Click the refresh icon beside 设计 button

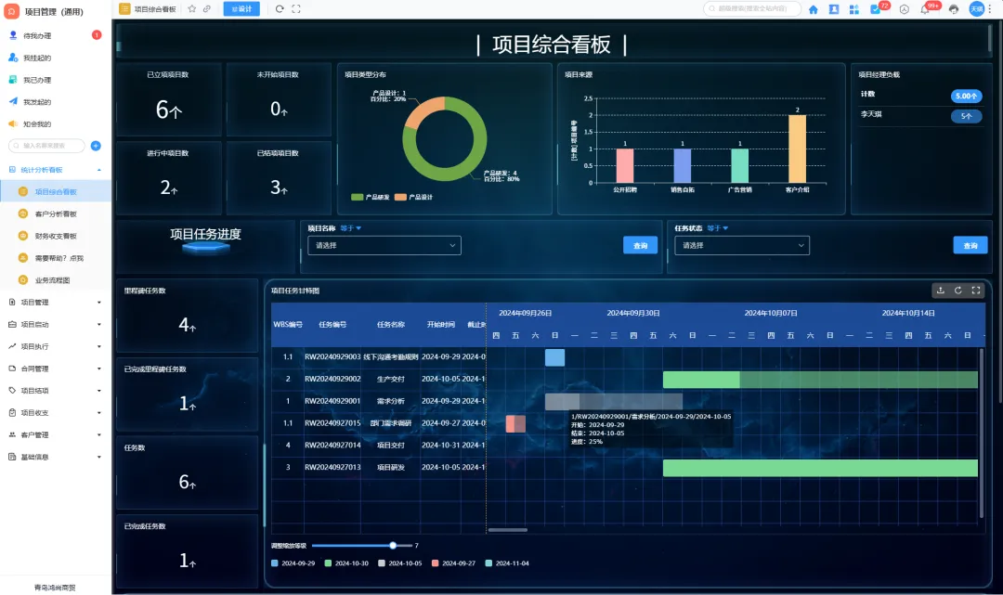(x=280, y=8)
